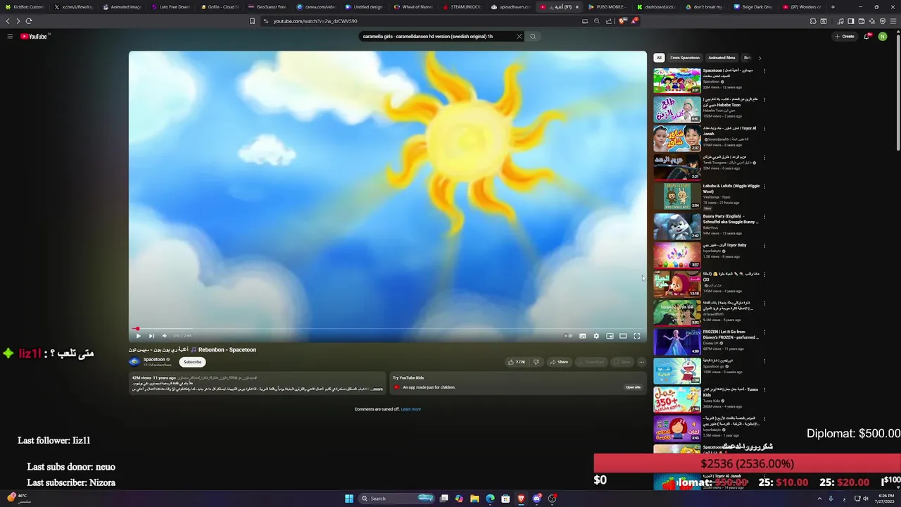Open video player settings gear
Screen dimensions: 901x507
point(596,336)
